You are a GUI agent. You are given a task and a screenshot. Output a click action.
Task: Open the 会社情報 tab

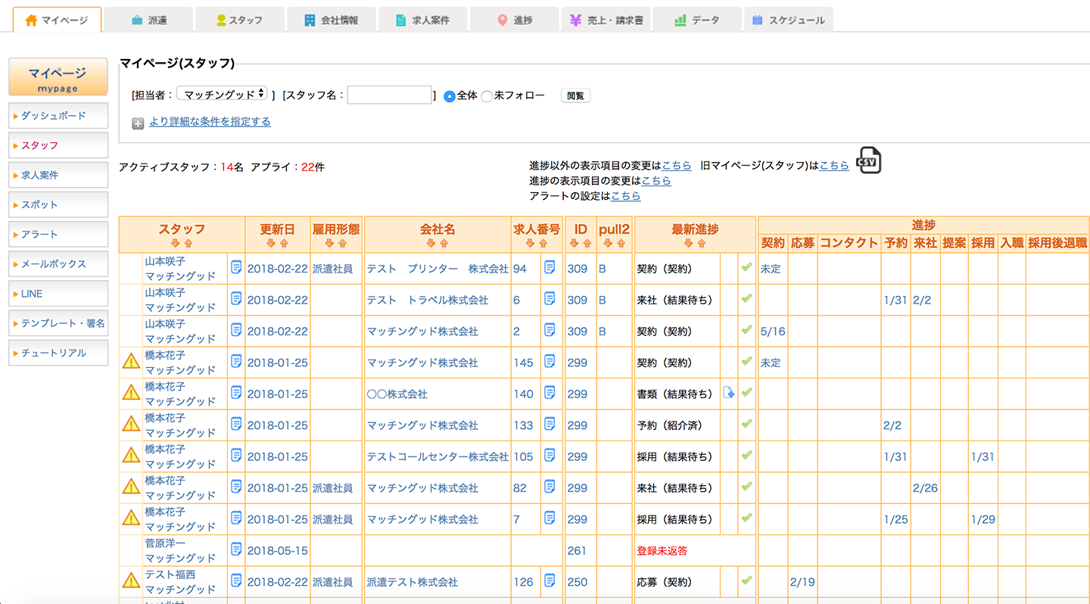(332, 20)
